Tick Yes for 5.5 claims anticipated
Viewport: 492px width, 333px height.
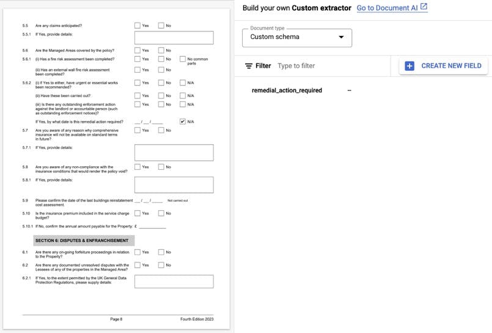tap(138, 26)
